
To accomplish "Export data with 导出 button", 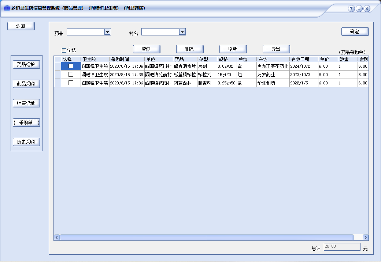I will pyautogui.click(x=276, y=49).
